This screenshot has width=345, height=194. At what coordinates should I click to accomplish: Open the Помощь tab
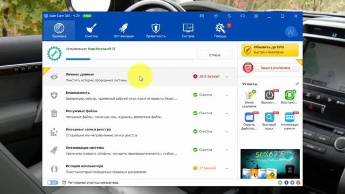(x=220, y=30)
